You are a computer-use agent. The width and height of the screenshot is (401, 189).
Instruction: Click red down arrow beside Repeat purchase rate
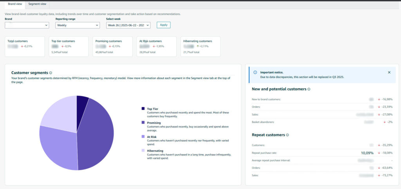tap(379, 153)
